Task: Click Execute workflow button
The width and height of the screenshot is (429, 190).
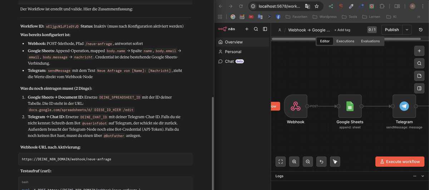Action: click(x=400, y=162)
